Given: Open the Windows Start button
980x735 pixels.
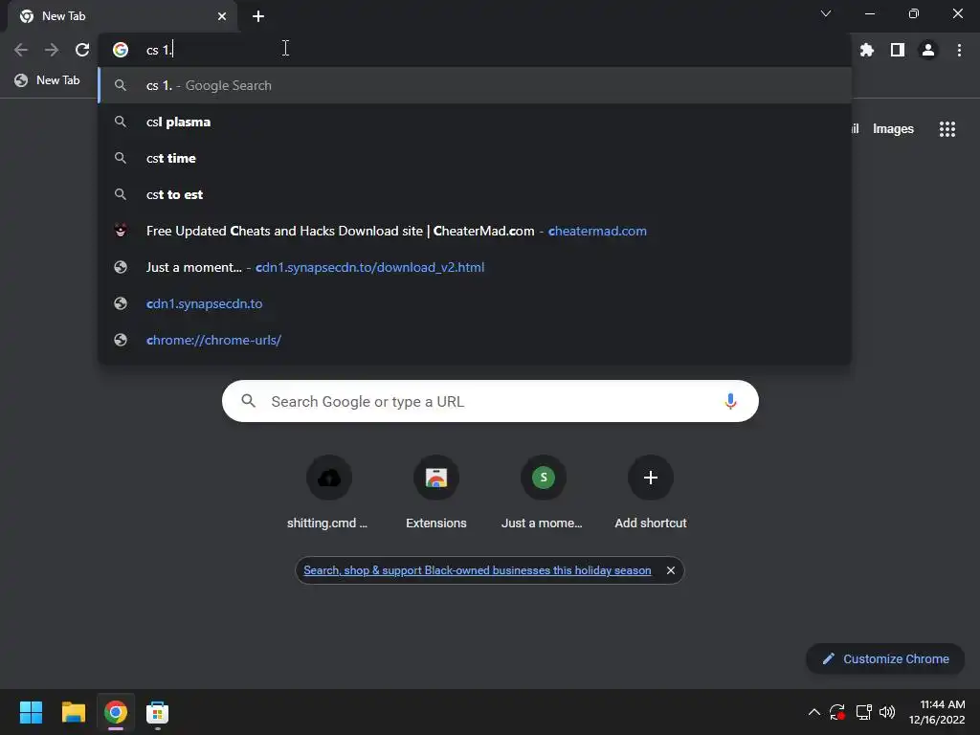Looking at the screenshot, I should (31, 712).
